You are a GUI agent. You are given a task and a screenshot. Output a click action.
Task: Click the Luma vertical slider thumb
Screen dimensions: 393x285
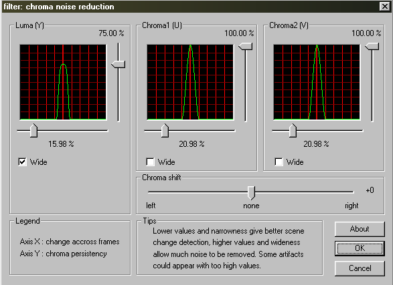coord(119,64)
